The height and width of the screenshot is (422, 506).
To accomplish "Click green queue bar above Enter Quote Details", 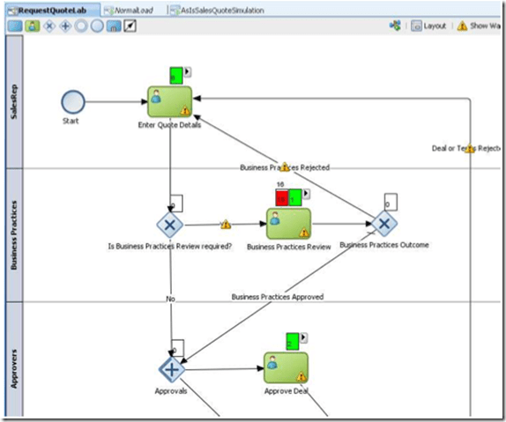I will click(x=176, y=76).
